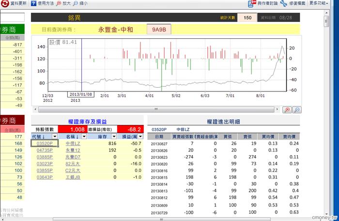This screenshot has height=221, width=339.
Task: Click chart scrollbar left arrow
Action: 35,110
